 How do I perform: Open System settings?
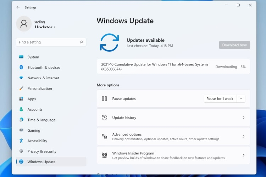(51, 57)
